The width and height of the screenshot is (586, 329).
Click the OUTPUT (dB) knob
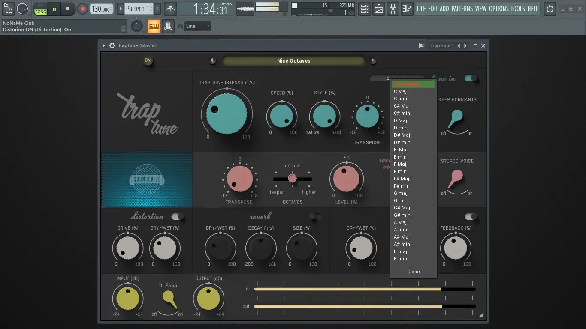point(208,298)
